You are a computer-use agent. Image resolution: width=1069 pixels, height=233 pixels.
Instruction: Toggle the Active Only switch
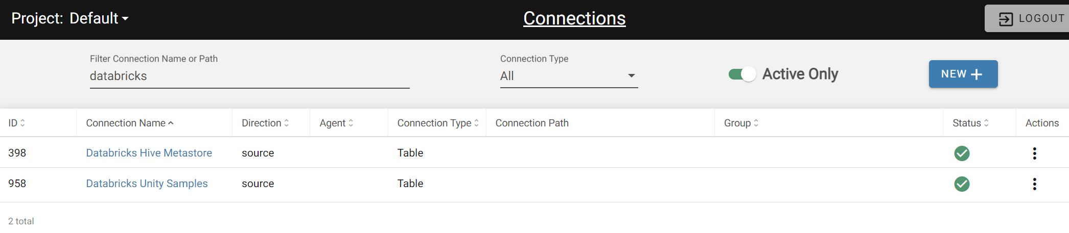click(x=742, y=74)
